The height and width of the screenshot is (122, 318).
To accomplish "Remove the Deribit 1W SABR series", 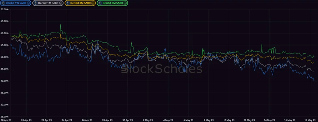I will point(28,3).
